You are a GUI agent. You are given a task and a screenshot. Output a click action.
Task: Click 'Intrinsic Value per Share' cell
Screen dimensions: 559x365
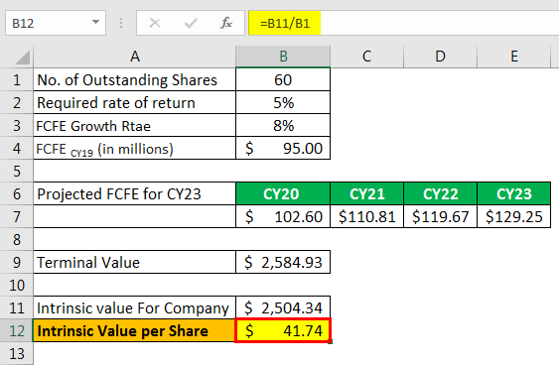pyautogui.click(x=134, y=330)
